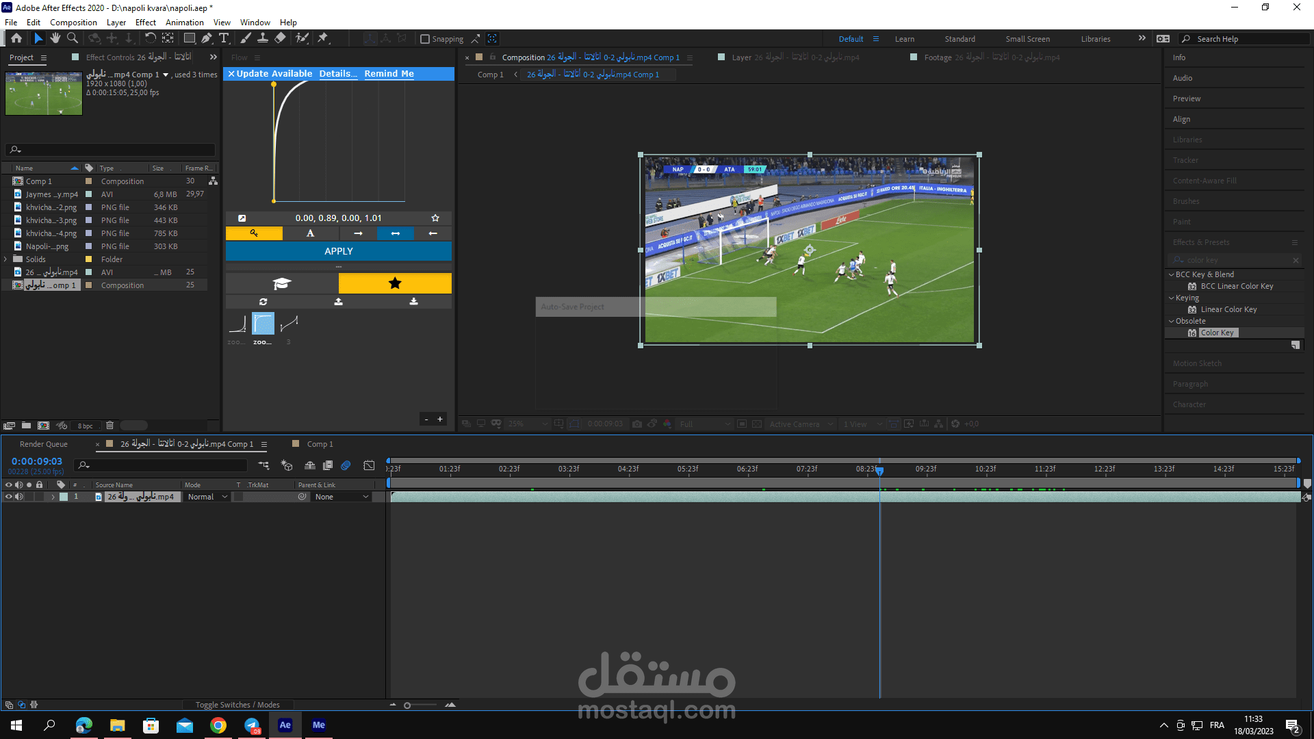Enable the Snapping checkbox
Viewport: 1314px width, 739px height.
click(x=425, y=39)
